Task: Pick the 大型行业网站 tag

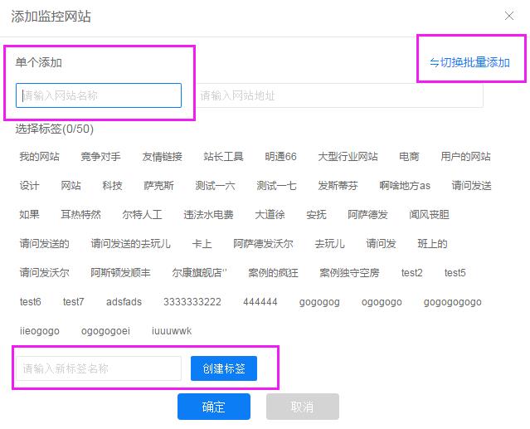Action: pos(348,157)
